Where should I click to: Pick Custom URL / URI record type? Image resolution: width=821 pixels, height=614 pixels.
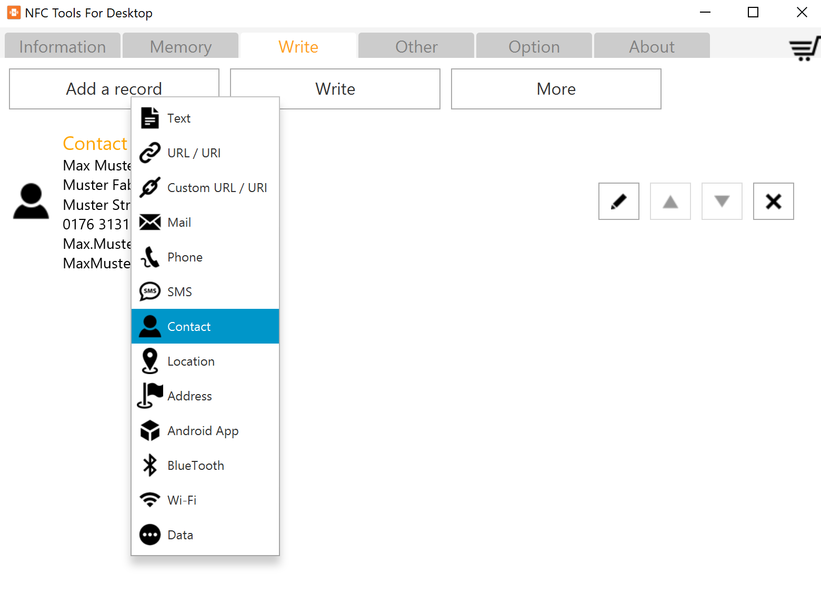pyautogui.click(x=217, y=188)
